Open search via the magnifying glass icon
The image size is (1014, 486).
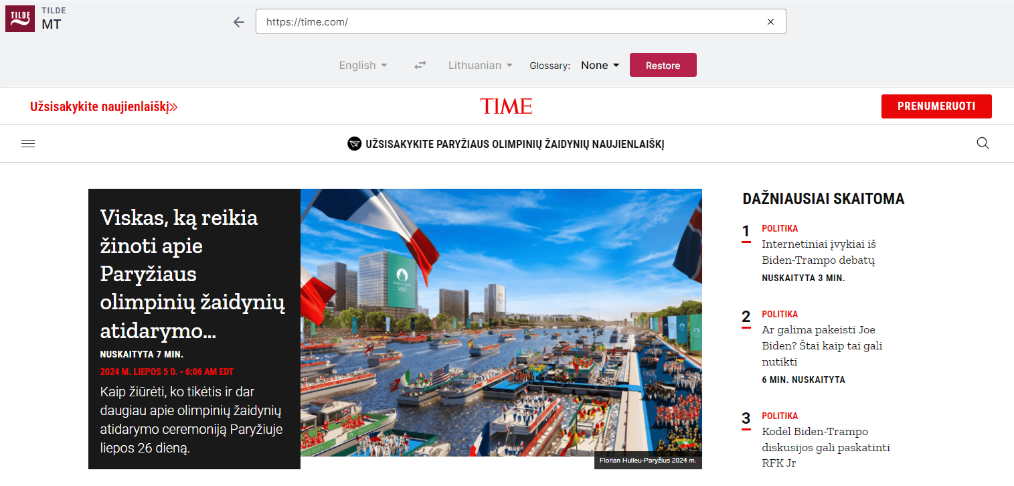coord(983,143)
